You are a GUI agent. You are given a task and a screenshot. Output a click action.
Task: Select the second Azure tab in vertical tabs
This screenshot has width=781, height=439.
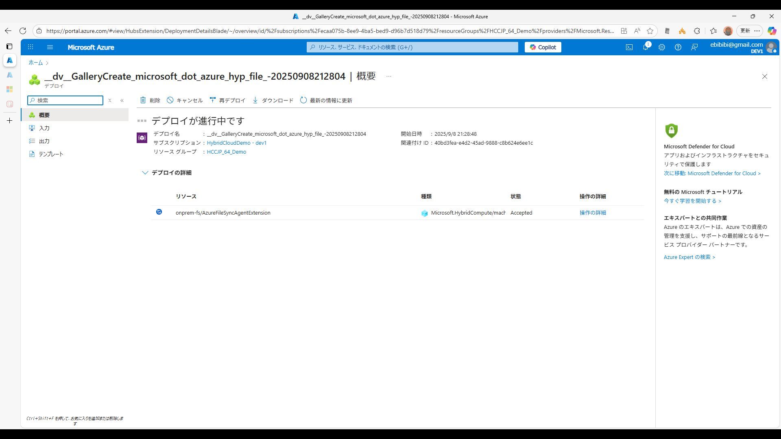[x=10, y=75]
